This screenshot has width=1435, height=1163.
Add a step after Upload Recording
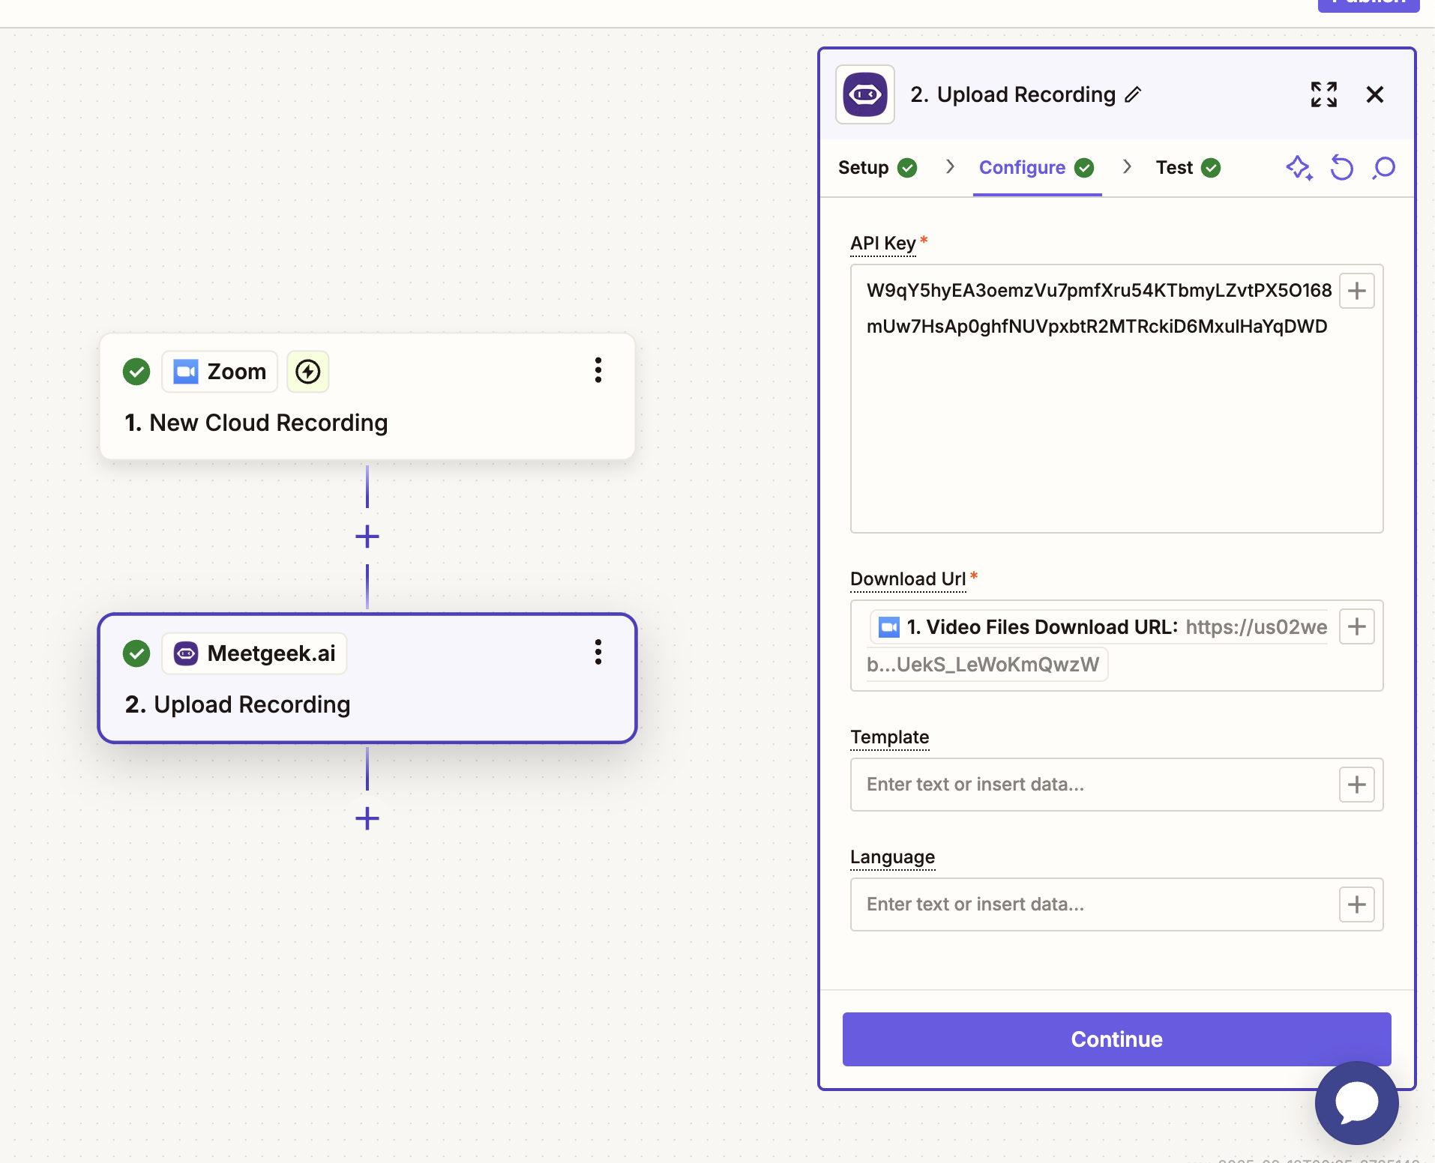pyautogui.click(x=367, y=818)
